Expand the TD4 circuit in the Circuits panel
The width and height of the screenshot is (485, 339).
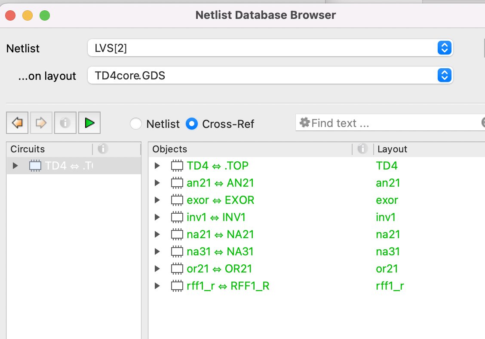tap(15, 166)
